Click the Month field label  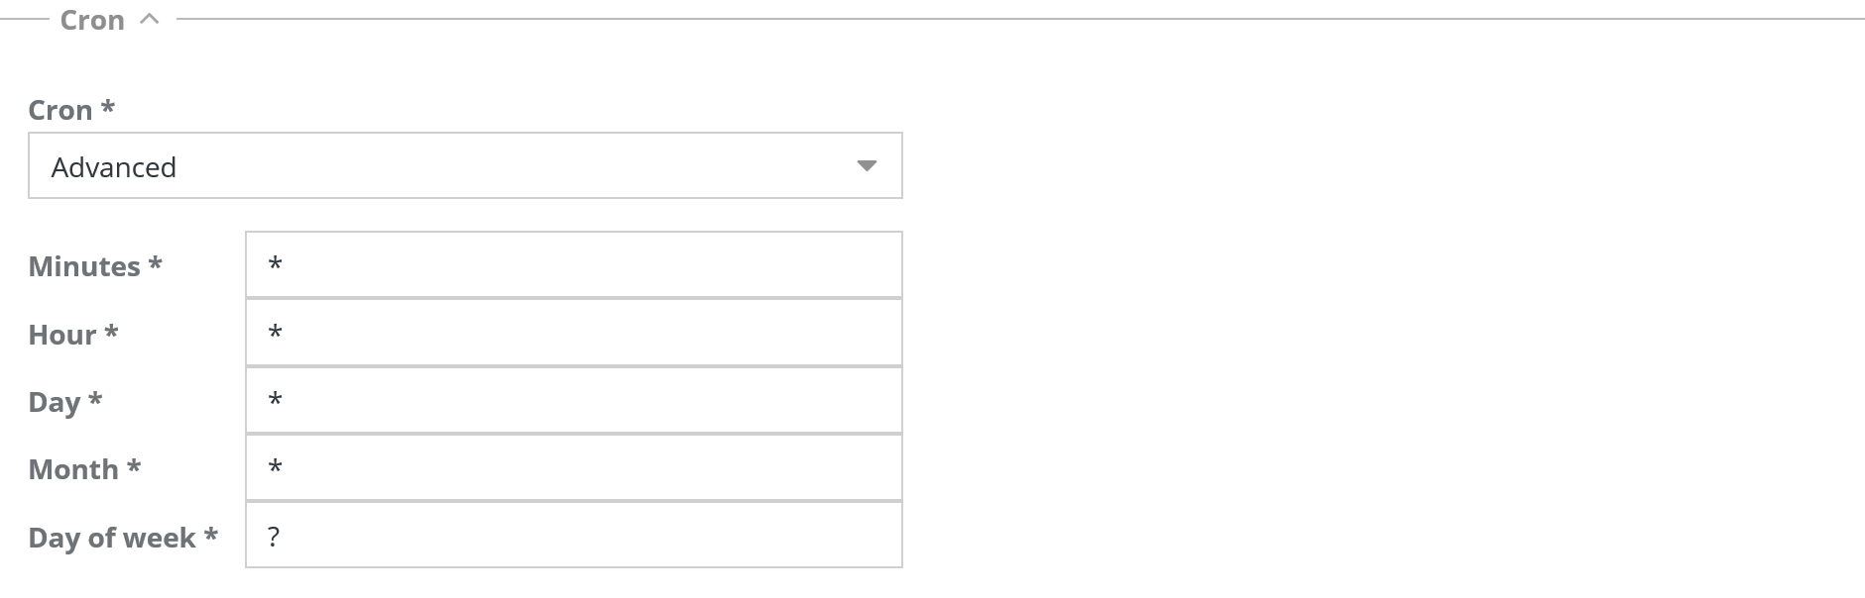[84, 469]
